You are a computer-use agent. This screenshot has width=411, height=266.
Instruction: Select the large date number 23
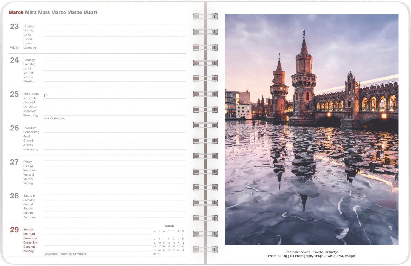click(x=15, y=27)
